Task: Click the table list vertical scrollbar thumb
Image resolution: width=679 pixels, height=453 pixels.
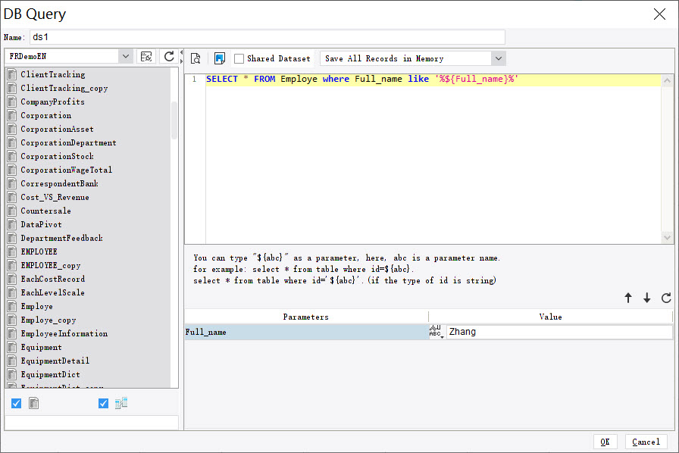Action: point(174,120)
